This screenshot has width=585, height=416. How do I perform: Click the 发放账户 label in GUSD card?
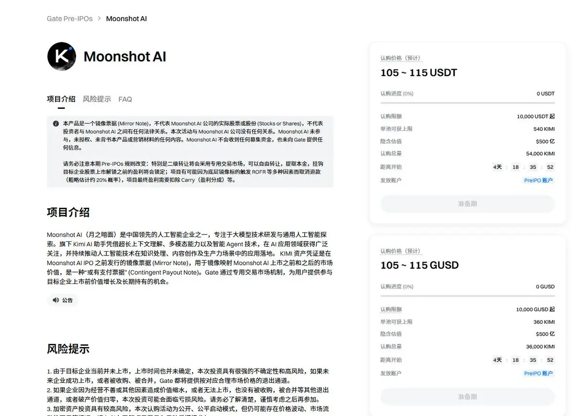(x=391, y=374)
